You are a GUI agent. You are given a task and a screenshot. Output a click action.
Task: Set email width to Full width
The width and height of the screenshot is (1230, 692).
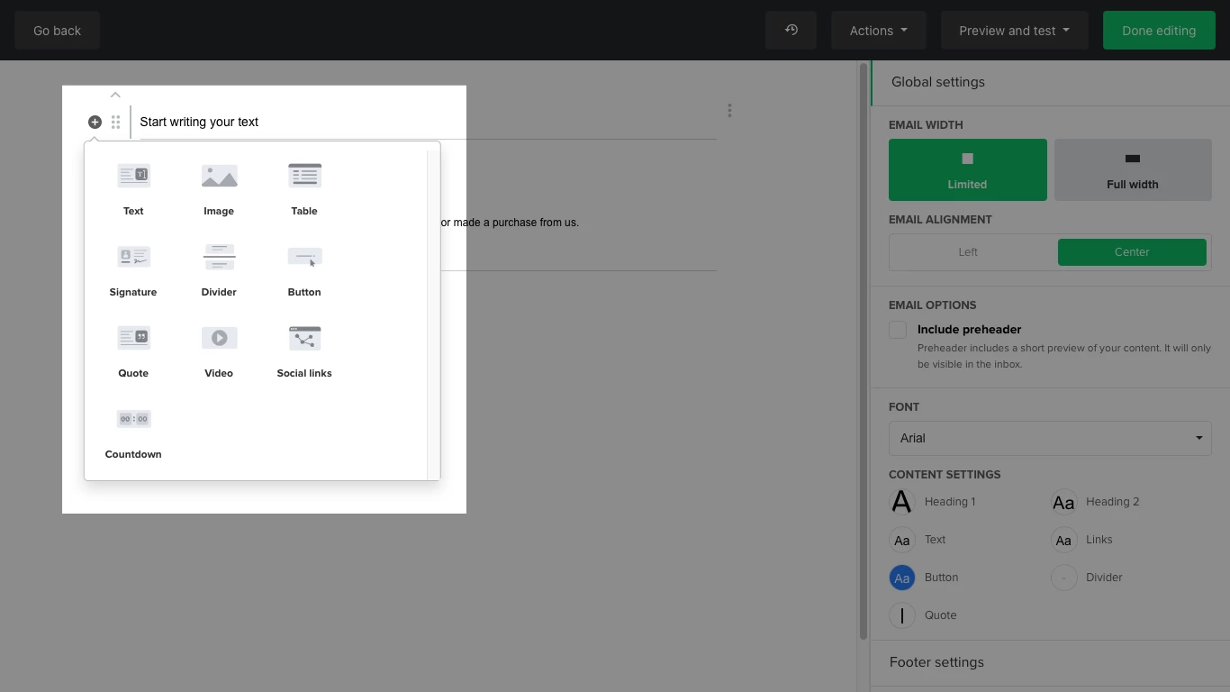[1132, 169]
